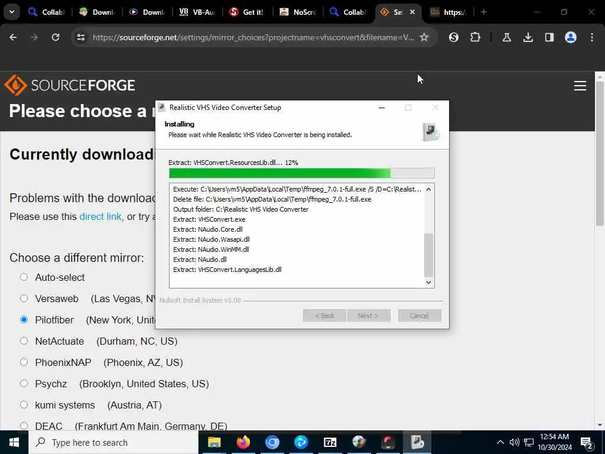
Task: Close the active SourceForge tab
Action: [412, 12]
